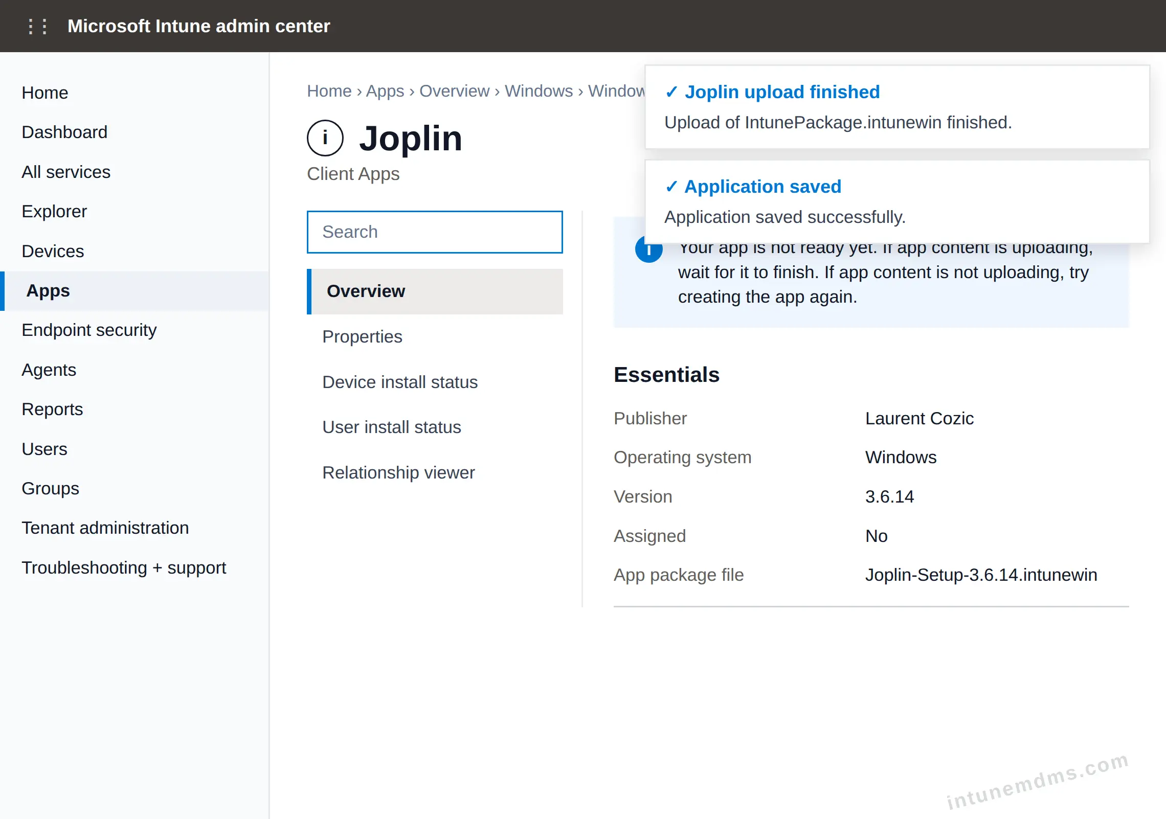Click the App package file label
Image resolution: width=1166 pixels, height=819 pixels.
pos(678,575)
